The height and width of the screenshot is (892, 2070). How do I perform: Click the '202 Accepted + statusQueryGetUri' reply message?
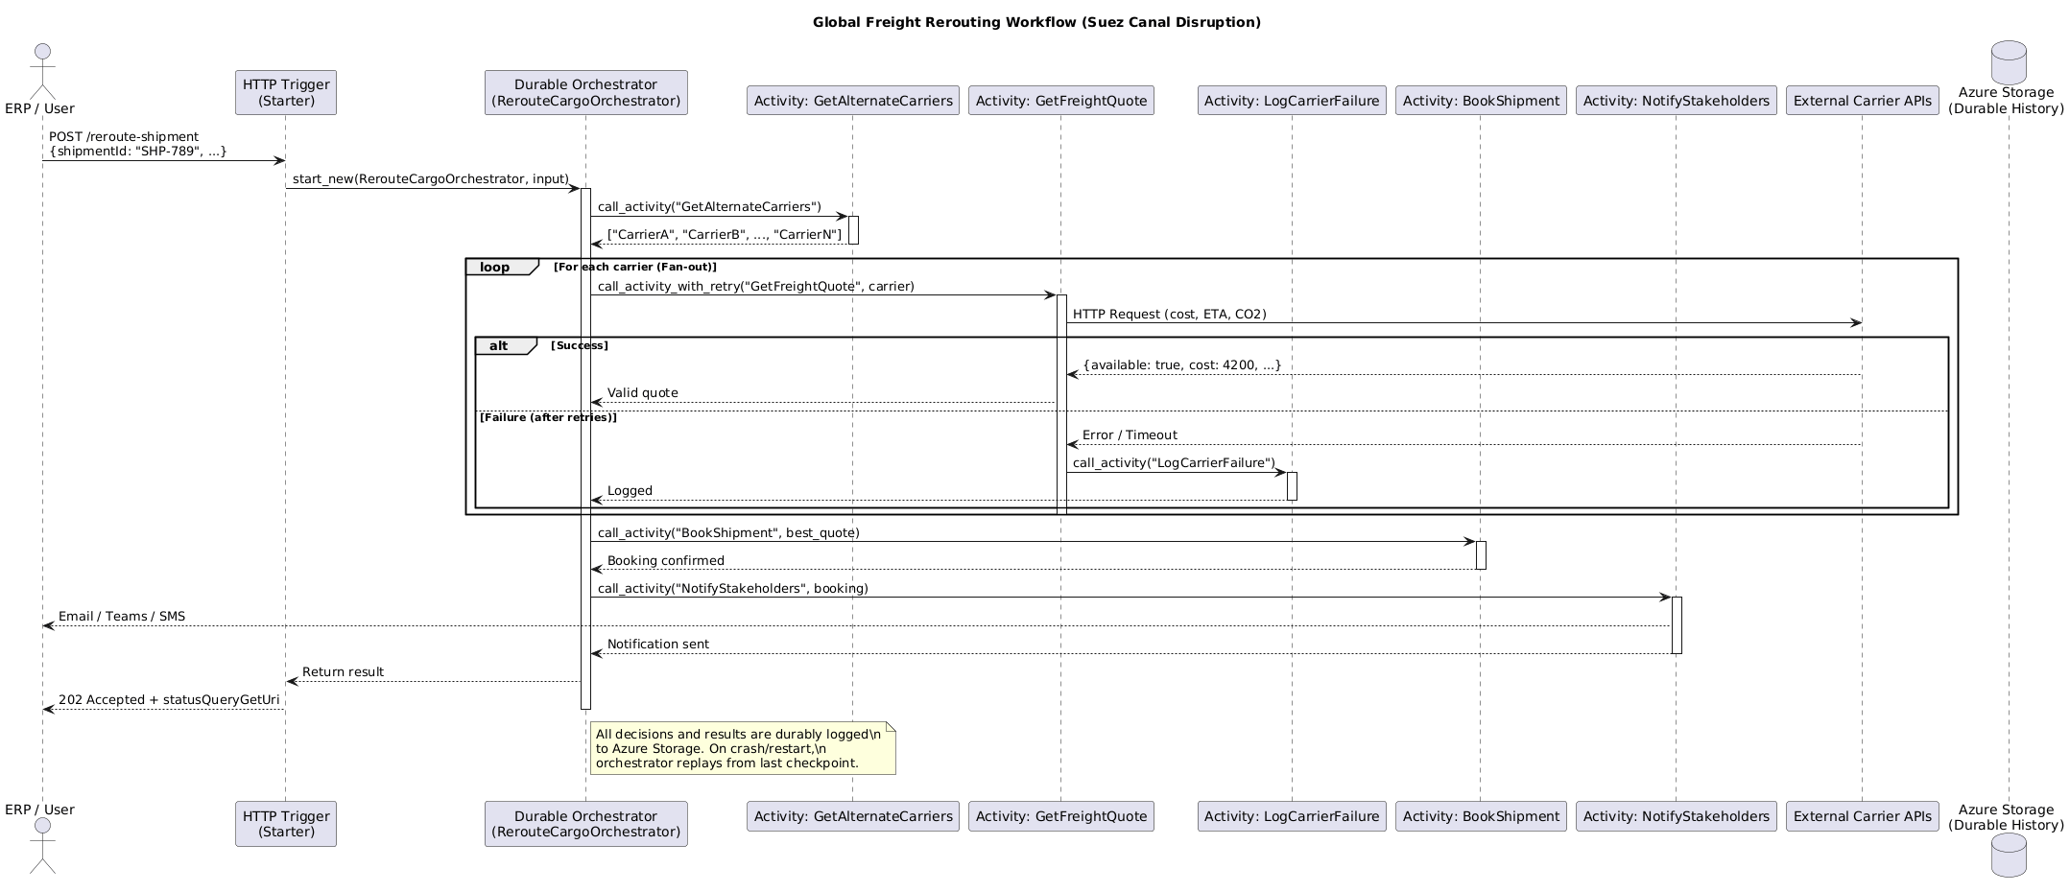(x=169, y=700)
